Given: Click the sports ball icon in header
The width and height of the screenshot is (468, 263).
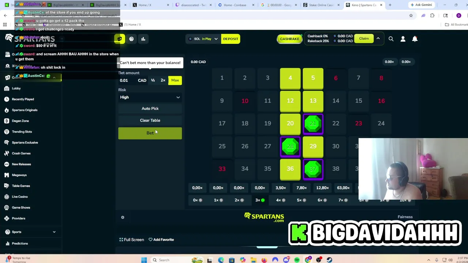Looking at the screenshot, I should point(131,39).
